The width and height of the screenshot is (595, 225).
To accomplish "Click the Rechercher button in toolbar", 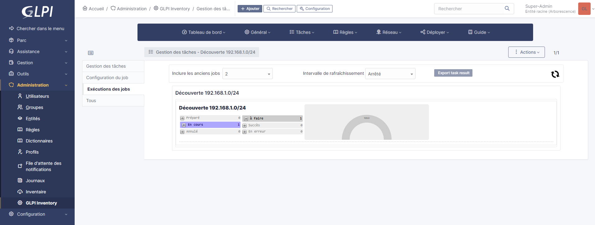I will click(279, 9).
